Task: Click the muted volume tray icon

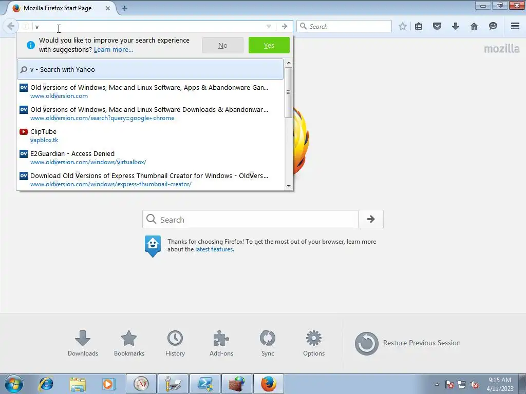Action: [x=474, y=384]
